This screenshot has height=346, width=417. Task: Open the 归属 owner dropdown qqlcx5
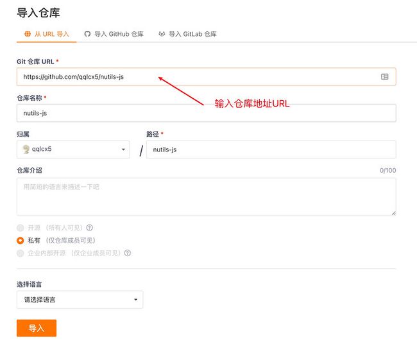73,150
